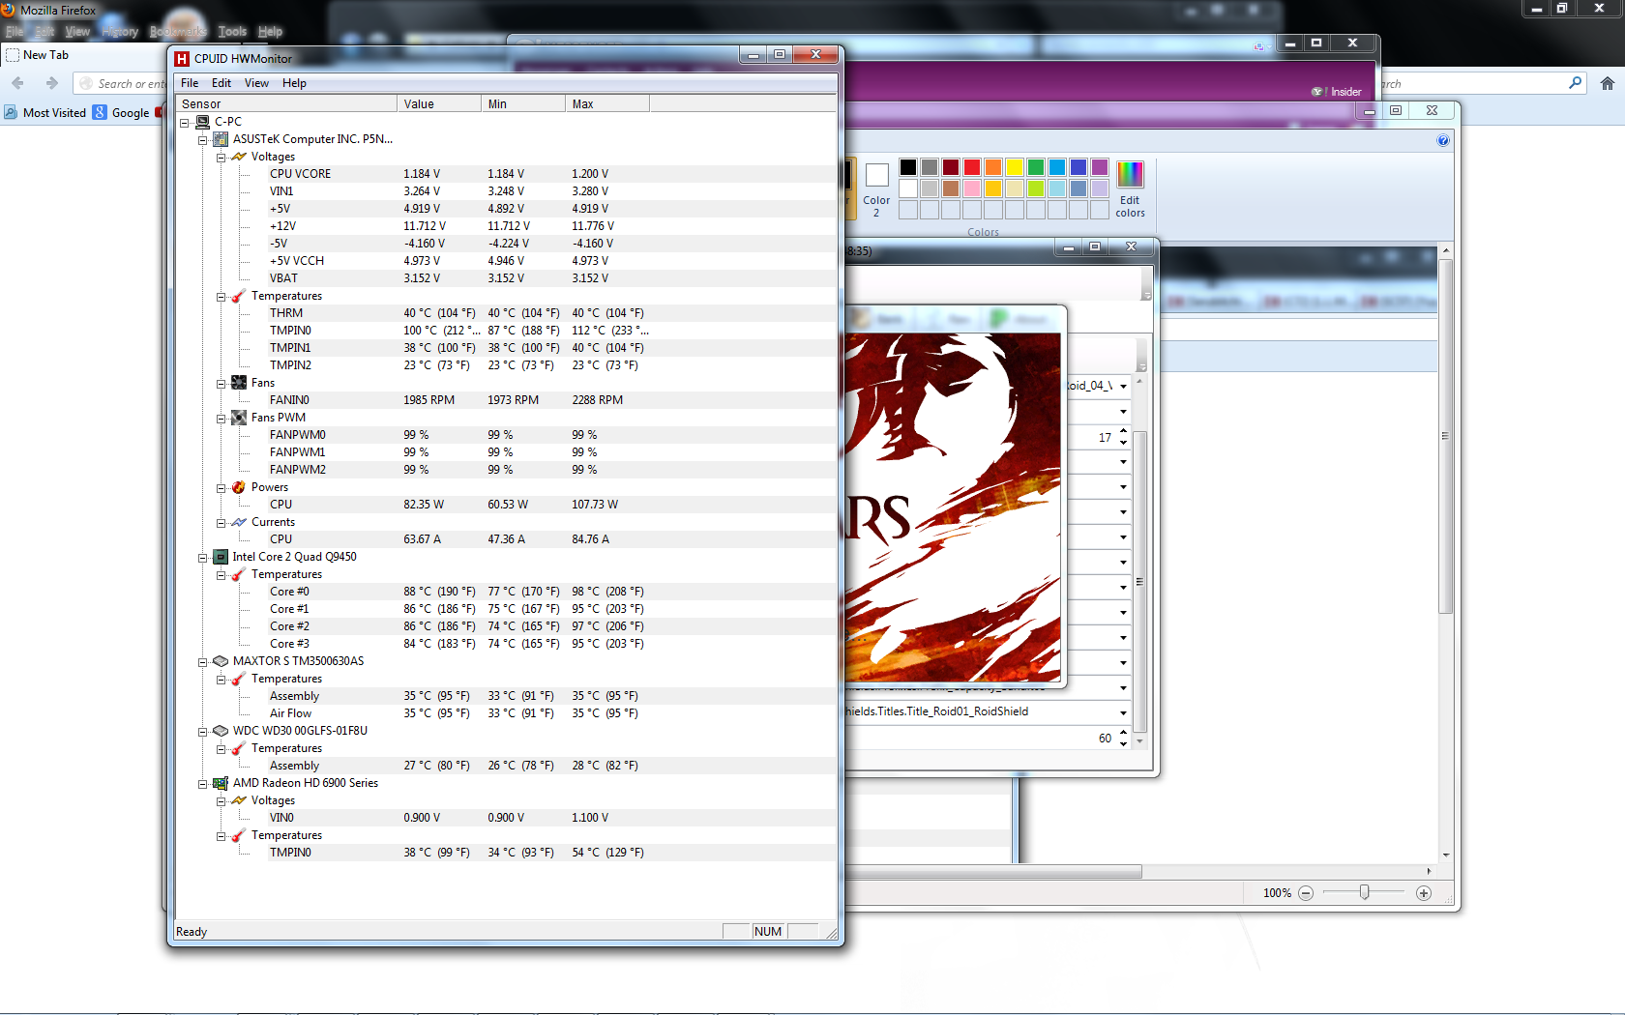Click zoom out minus button in Paint

click(1306, 893)
